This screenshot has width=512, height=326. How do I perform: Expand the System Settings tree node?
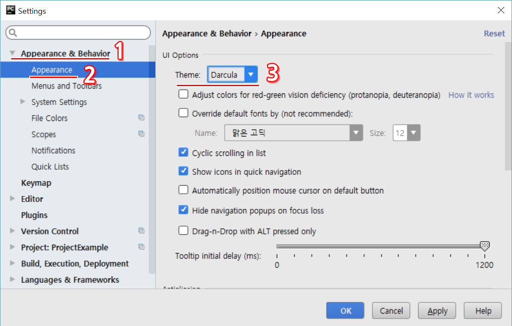[x=23, y=102]
